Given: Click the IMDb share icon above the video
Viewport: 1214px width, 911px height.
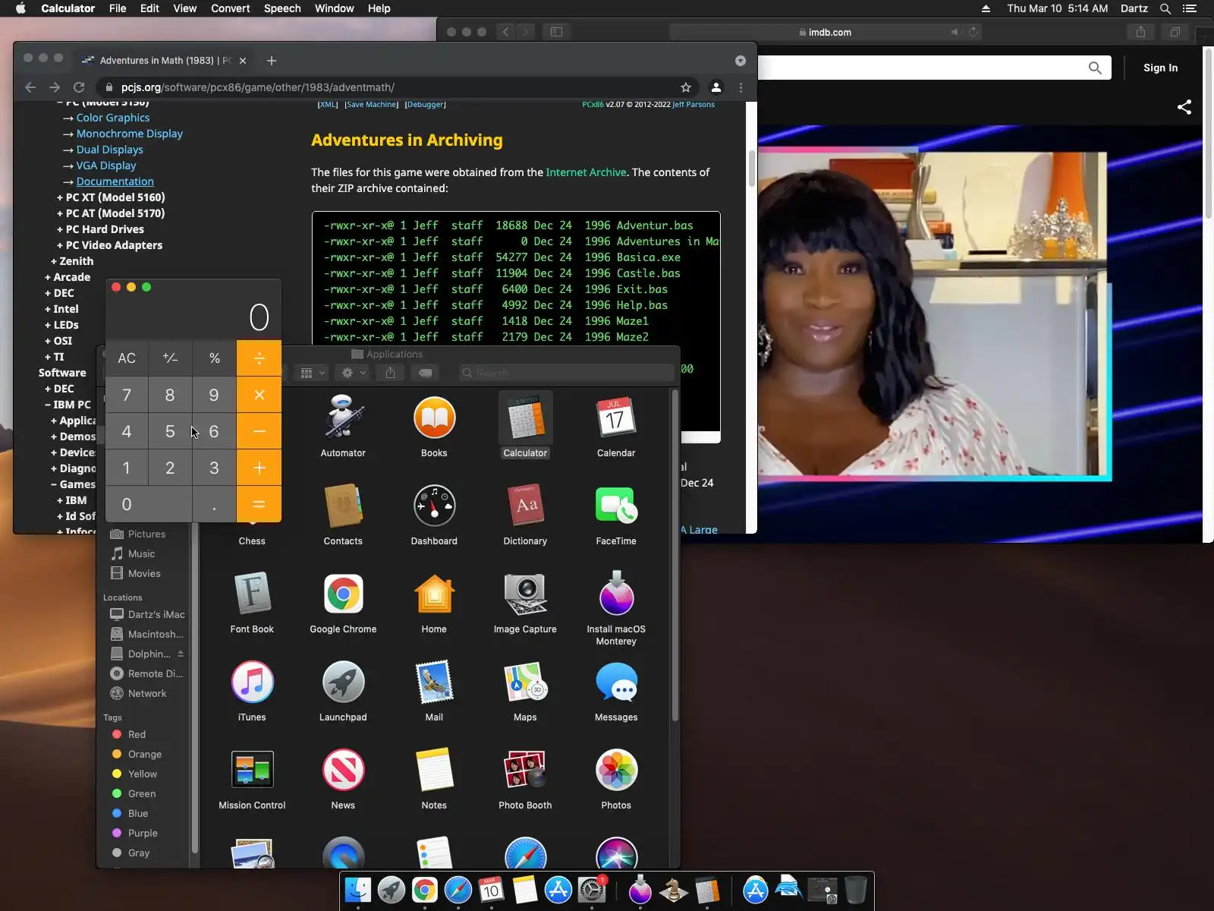Looking at the screenshot, I should 1184,107.
